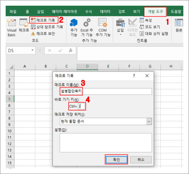The height and width of the screenshot is (174, 189).
Task: Switch to the 수식 tab
Action: (x=89, y=12)
